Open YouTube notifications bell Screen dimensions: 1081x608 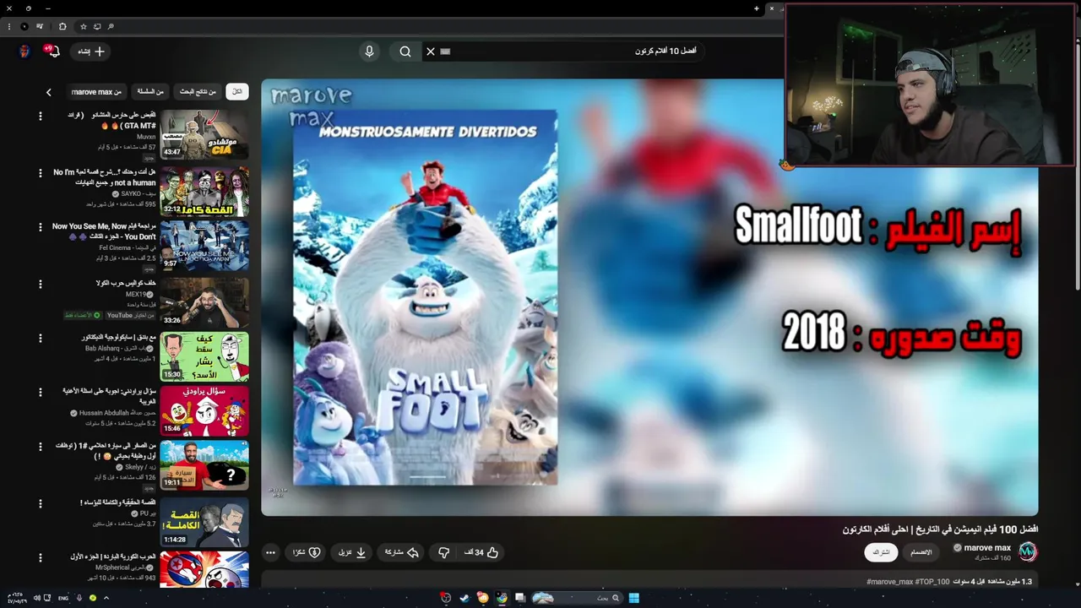(x=53, y=52)
